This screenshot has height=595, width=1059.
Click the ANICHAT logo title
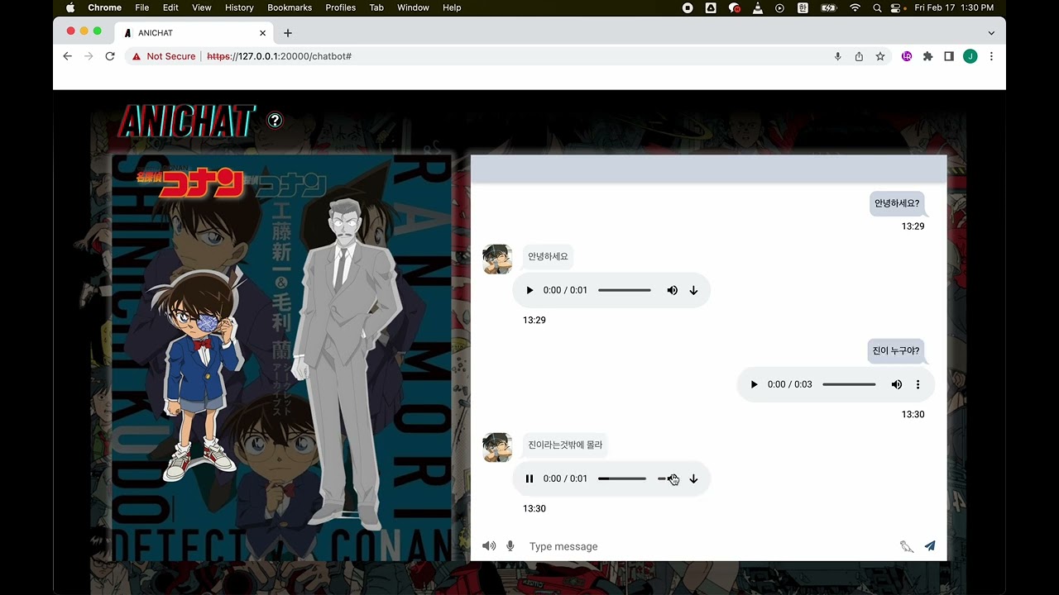pos(187,121)
